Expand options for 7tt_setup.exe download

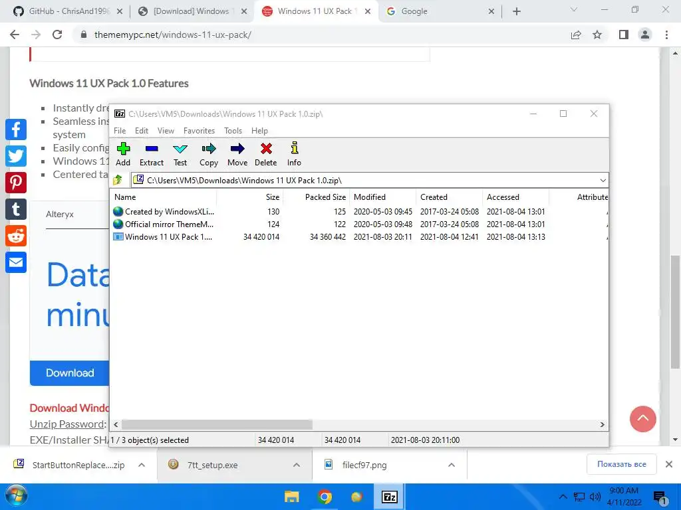pyautogui.click(x=297, y=465)
